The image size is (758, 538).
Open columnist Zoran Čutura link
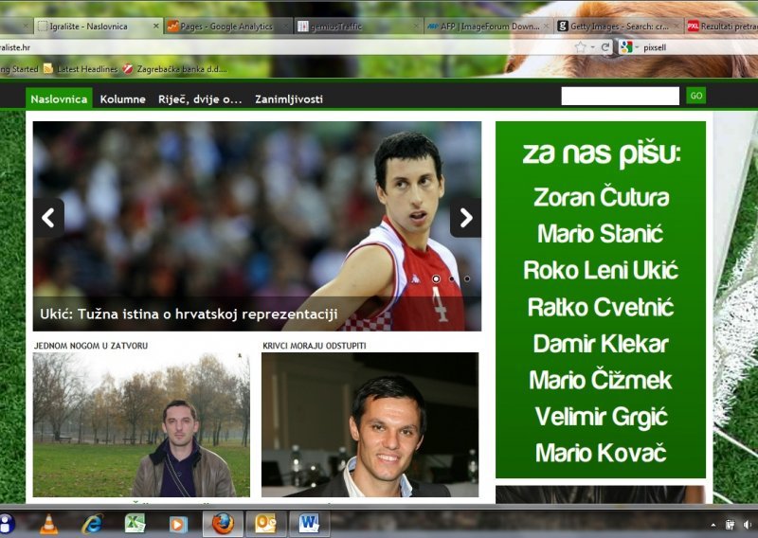(x=601, y=197)
